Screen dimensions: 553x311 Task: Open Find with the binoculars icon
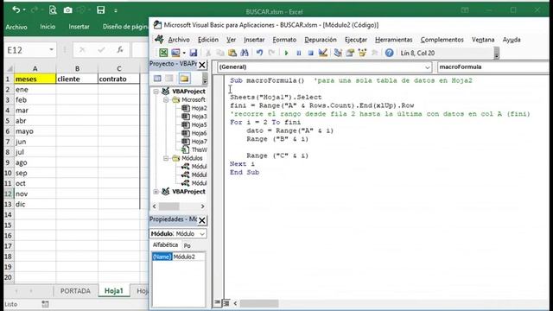point(245,53)
